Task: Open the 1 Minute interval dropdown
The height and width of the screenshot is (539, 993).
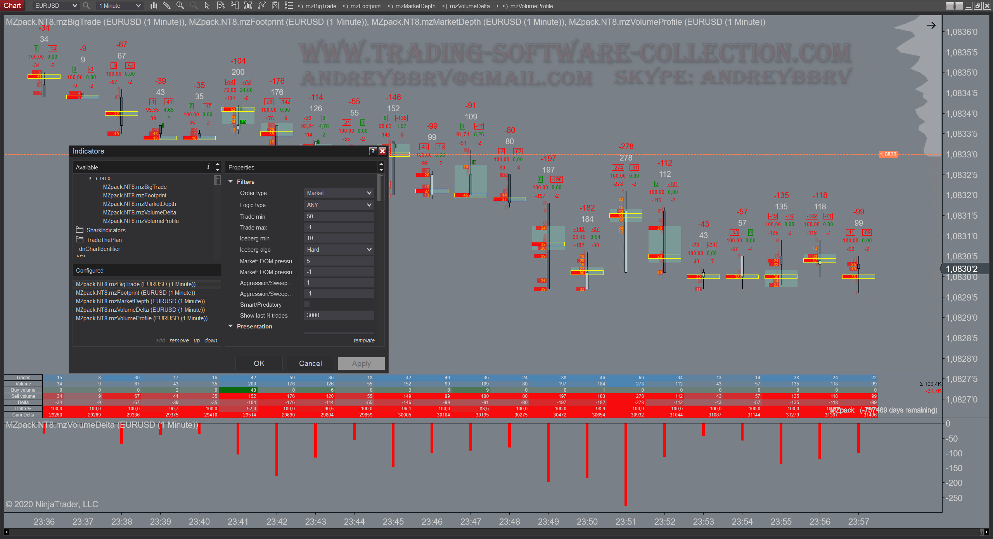Action: [119, 6]
